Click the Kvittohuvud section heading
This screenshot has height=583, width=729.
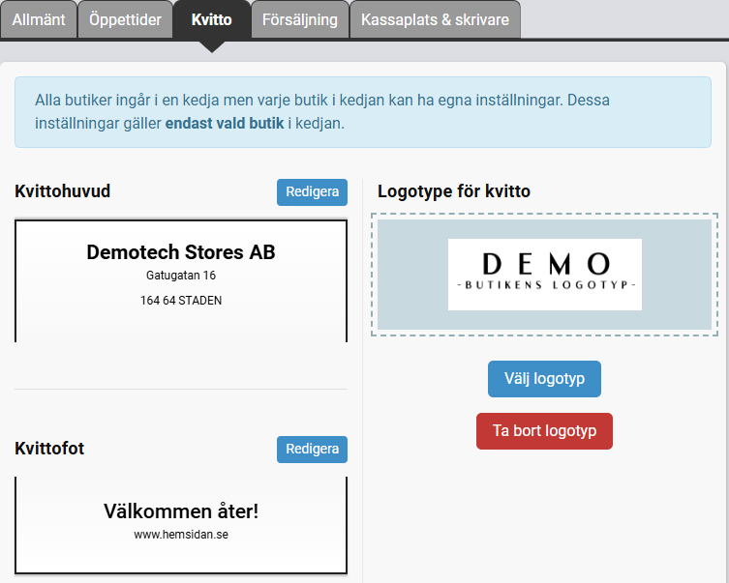tap(63, 191)
